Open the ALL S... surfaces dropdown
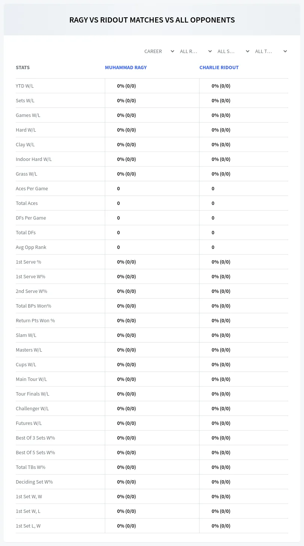The image size is (304, 546). click(x=233, y=51)
